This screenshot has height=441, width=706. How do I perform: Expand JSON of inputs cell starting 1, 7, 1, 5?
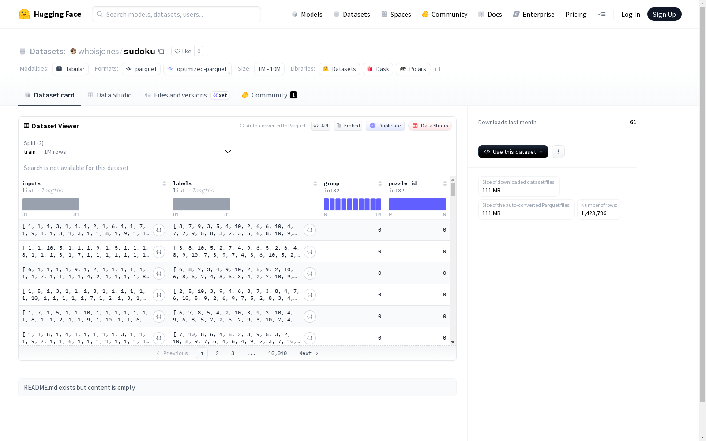pyautogui.click(x=159, y=316)
